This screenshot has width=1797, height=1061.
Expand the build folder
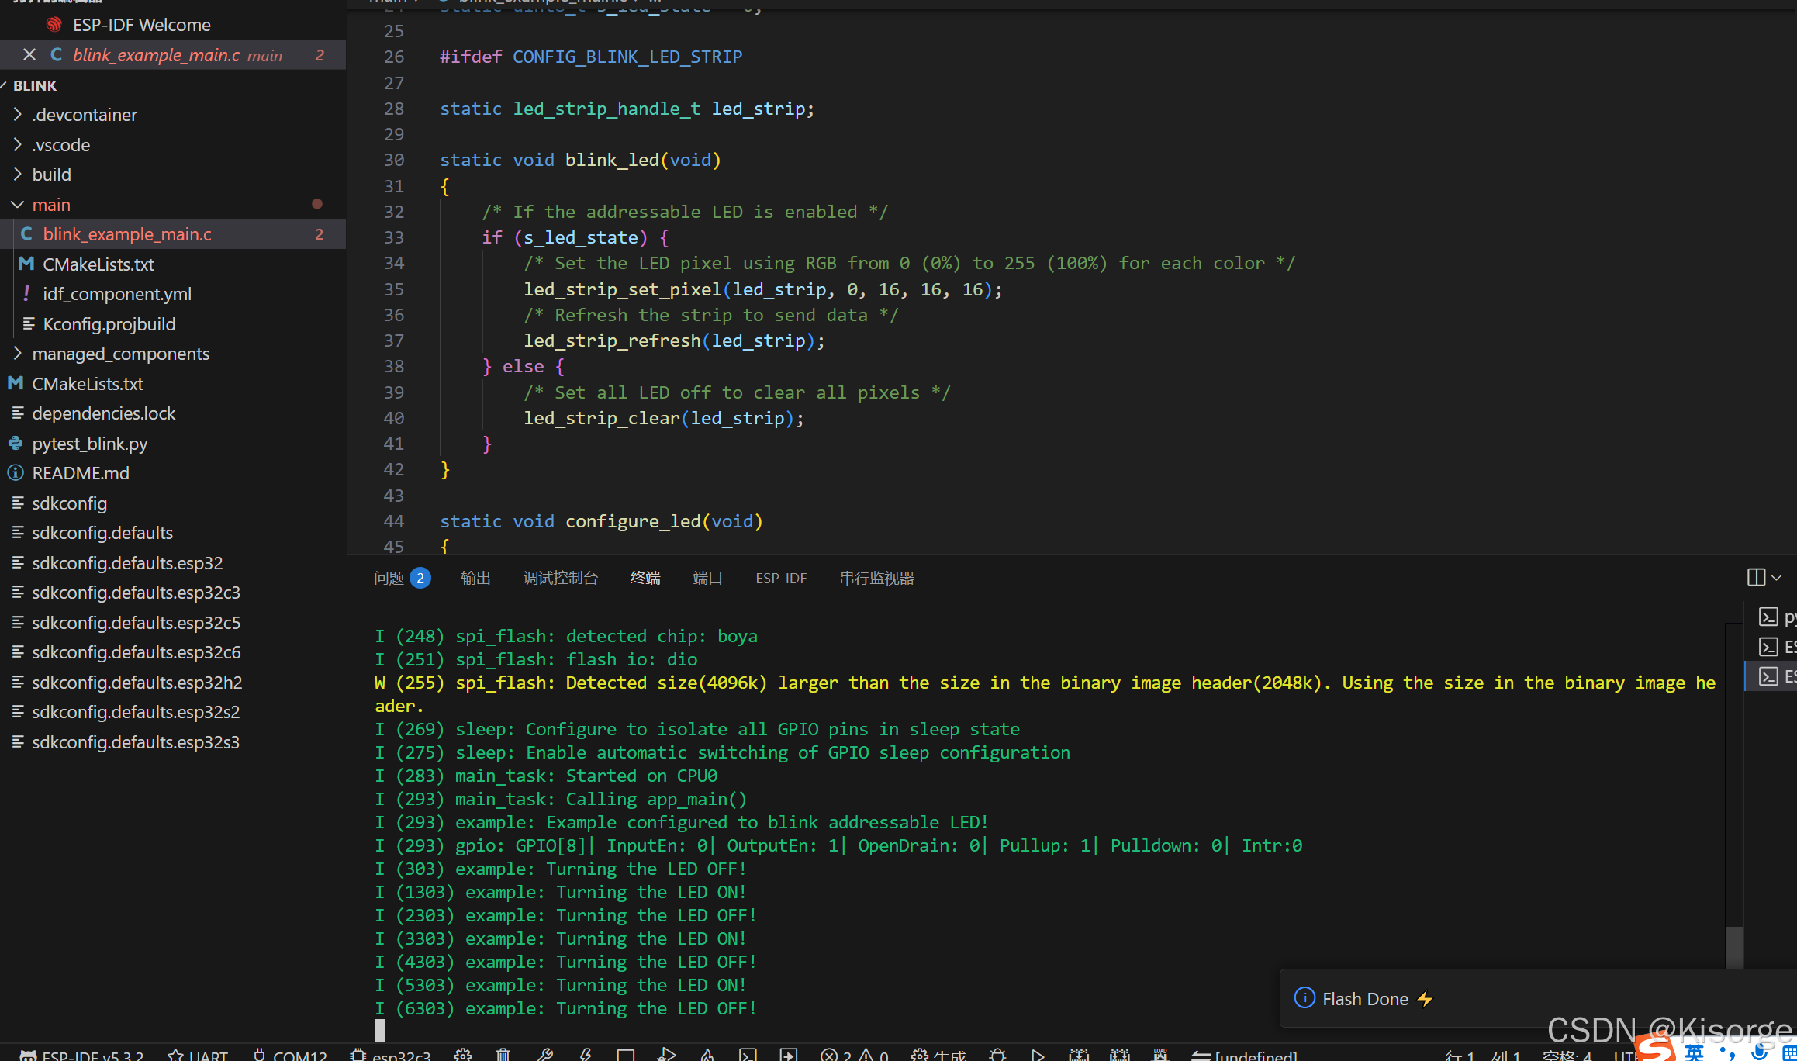(x=51, y=175)
